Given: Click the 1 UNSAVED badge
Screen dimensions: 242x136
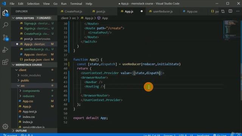Looking at the screenshot, I should tap(44, 18).
